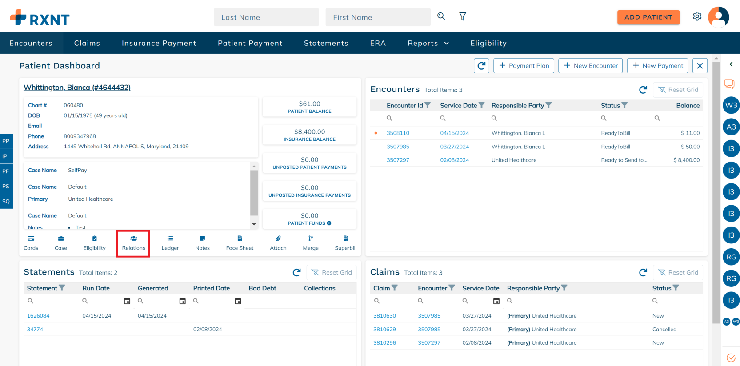Open encounter 3508110 link
740x366 pixels.
coord(398,133)
